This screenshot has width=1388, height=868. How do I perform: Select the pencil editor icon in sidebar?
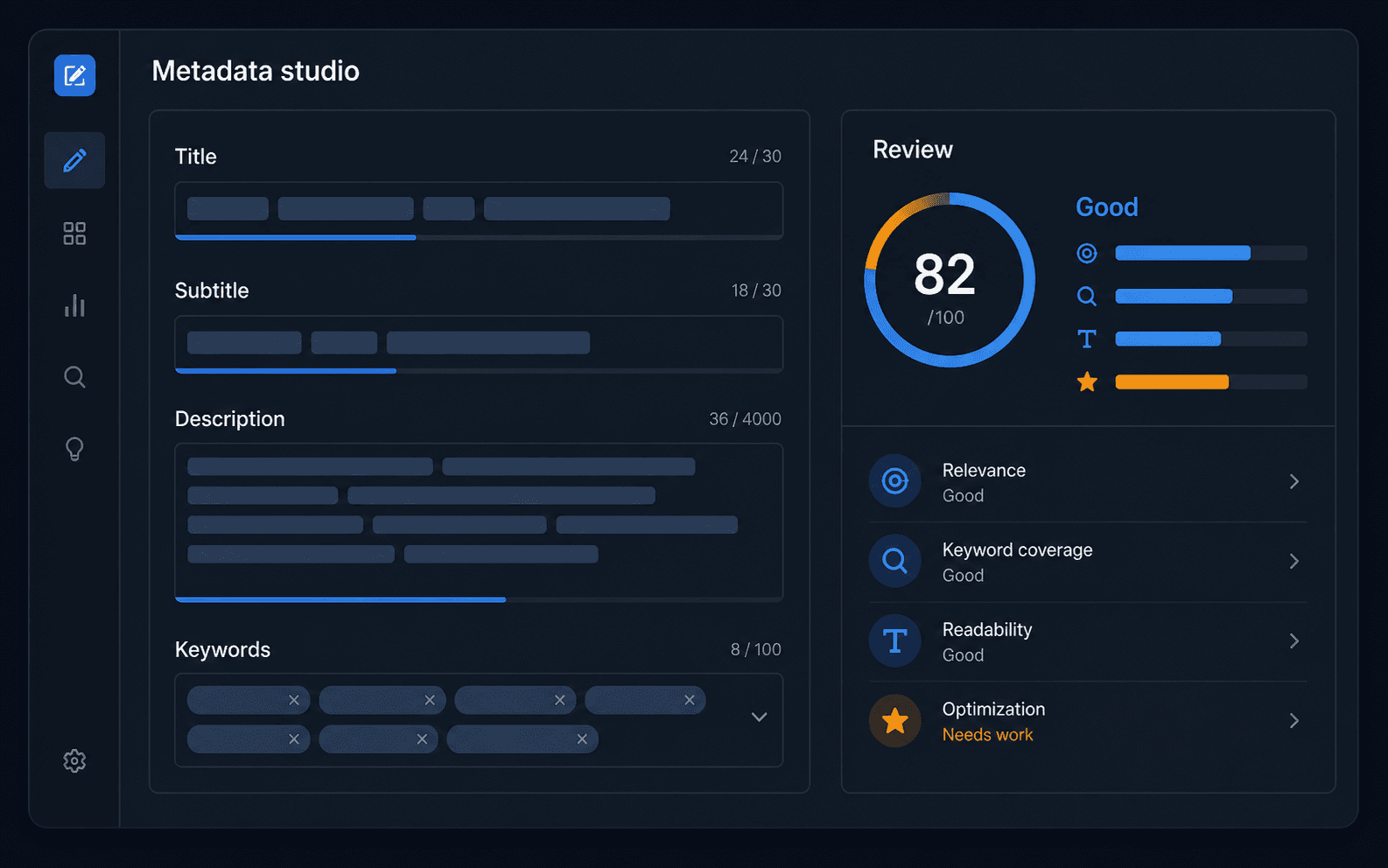[x=74, y=160]
